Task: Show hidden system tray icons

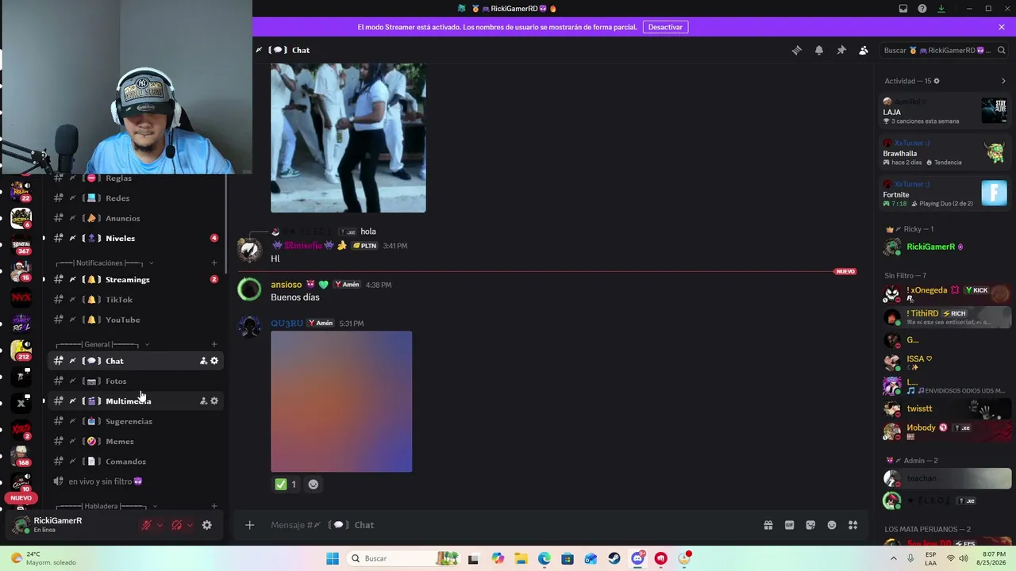Action: [894, 558]
